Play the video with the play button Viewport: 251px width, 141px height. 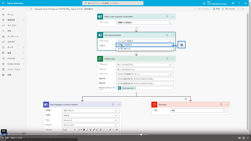pyautogui.click(x=3, y=138)
